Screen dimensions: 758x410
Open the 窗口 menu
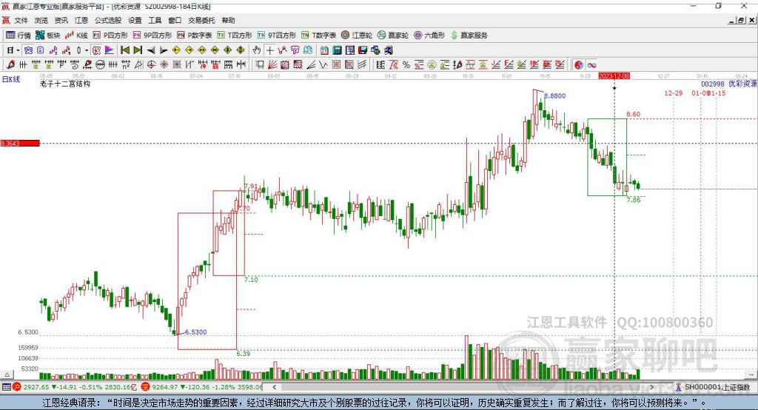tap(175, 20)
